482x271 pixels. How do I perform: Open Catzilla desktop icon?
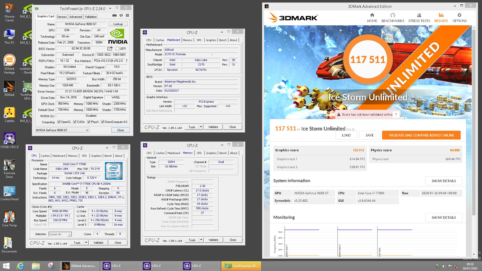pos(9,115)
